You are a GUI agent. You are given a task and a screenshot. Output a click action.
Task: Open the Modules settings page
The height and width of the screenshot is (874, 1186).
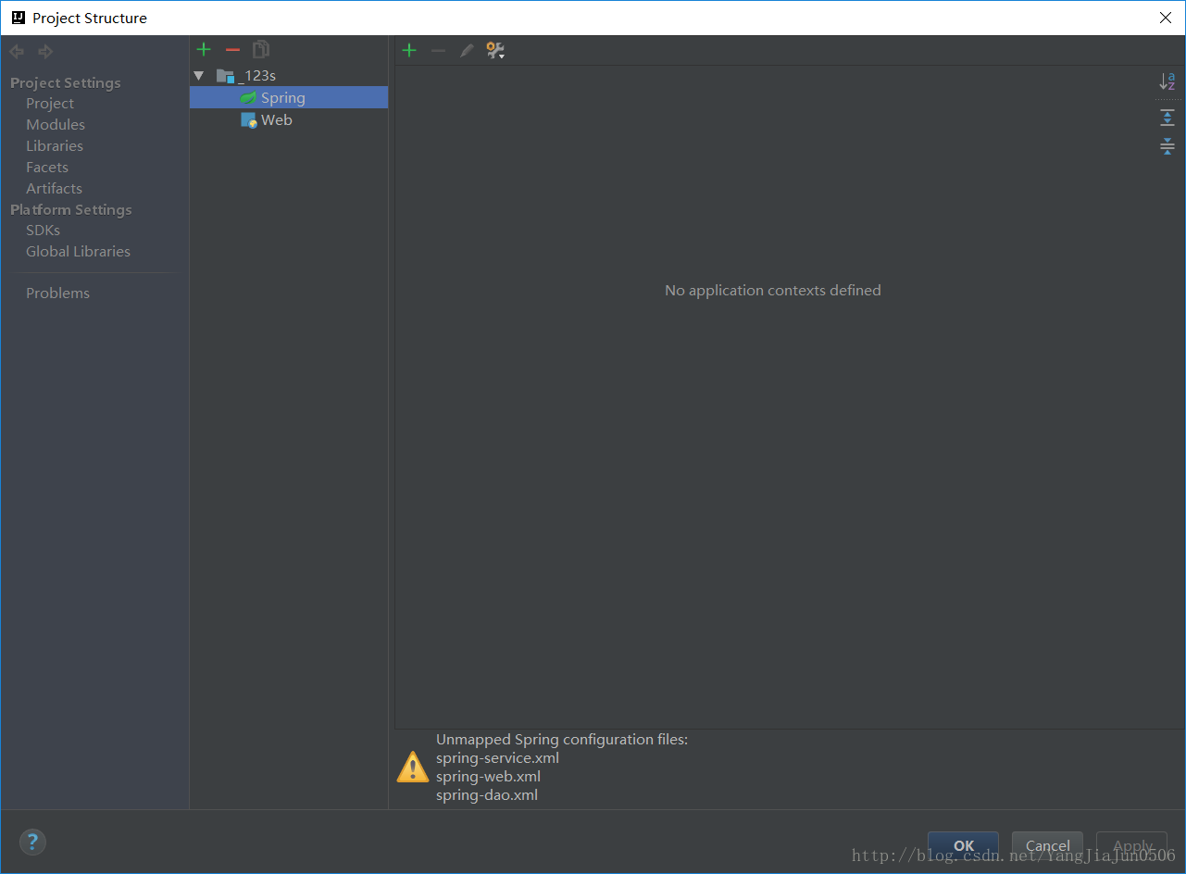click(56, 124)
